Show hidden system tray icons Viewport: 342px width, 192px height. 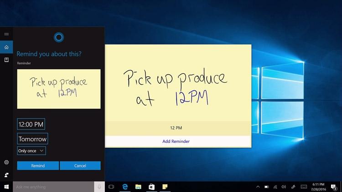pos(258,187)
